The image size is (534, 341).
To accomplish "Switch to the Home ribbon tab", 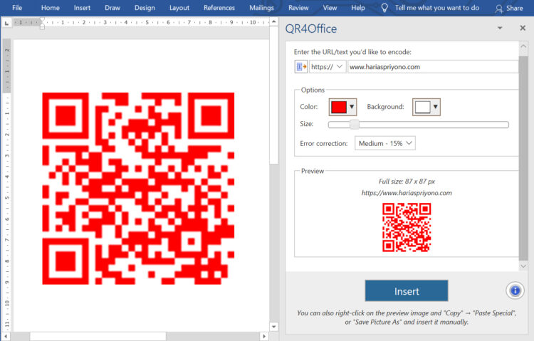I will [x=51, y=8].
